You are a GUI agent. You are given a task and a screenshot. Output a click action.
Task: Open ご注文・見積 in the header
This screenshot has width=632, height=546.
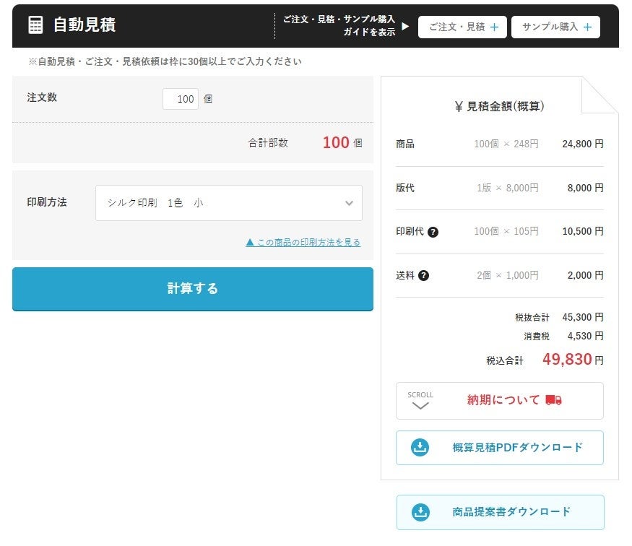(462, 27)
